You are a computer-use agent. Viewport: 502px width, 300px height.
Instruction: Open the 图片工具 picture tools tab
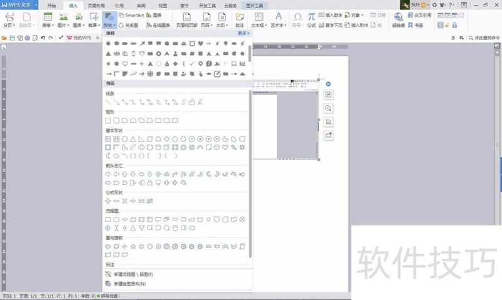(255, 6)
